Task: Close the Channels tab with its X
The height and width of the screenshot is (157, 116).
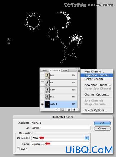Action: (x=59, y=70)
